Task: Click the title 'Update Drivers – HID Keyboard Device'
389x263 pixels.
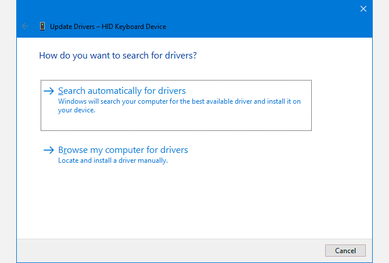Action: (108, 27)
